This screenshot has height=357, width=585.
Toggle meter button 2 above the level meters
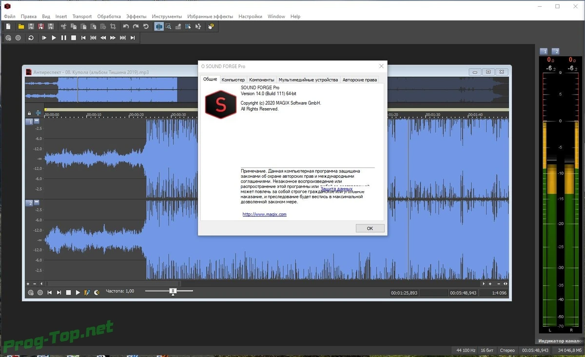(x=555, y=51)
